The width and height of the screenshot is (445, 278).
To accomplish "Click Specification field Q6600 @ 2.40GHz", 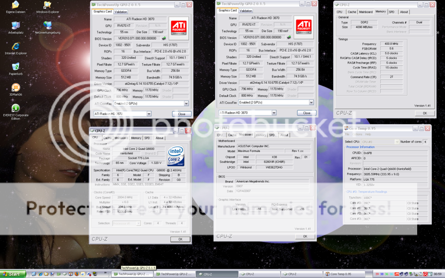I will click(x=149, y=170).
